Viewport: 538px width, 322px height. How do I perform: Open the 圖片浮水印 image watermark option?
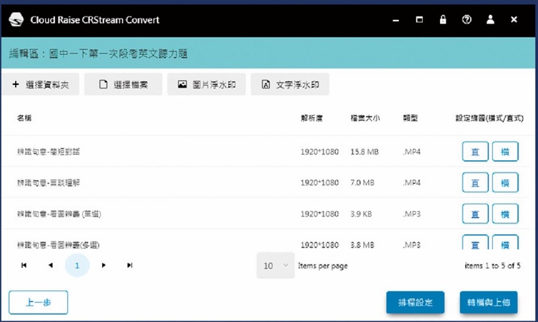[207, 85]
